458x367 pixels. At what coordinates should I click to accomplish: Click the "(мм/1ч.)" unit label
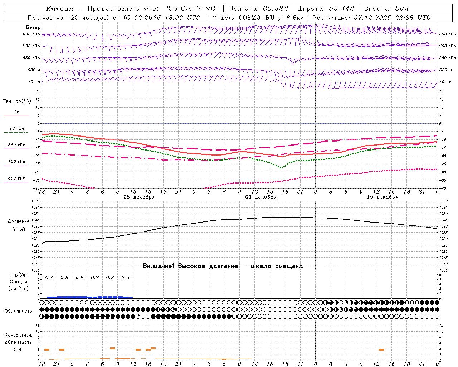(19, 289)
